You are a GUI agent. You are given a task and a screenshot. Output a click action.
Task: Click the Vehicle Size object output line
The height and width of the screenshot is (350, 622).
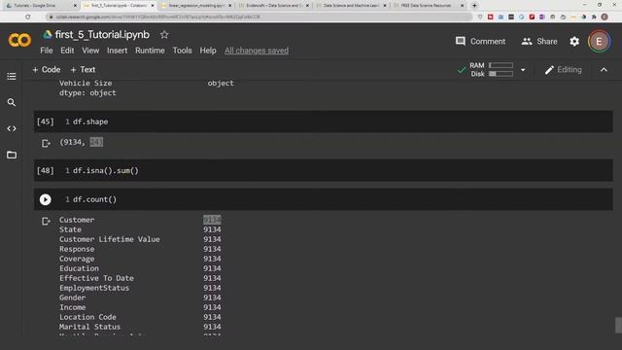tap(147, 84)
